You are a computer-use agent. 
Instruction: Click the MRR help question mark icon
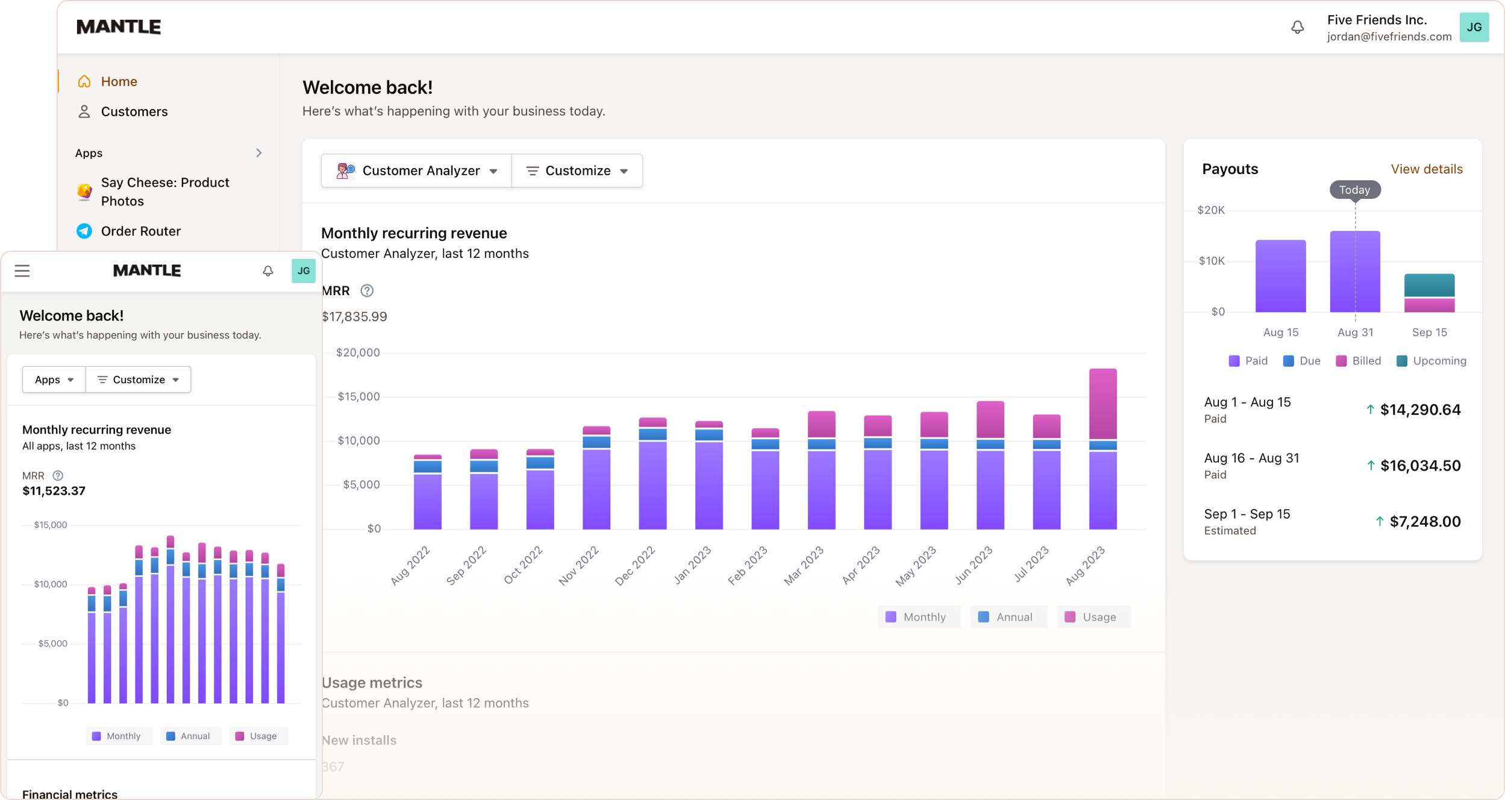[x=368, y=290]
